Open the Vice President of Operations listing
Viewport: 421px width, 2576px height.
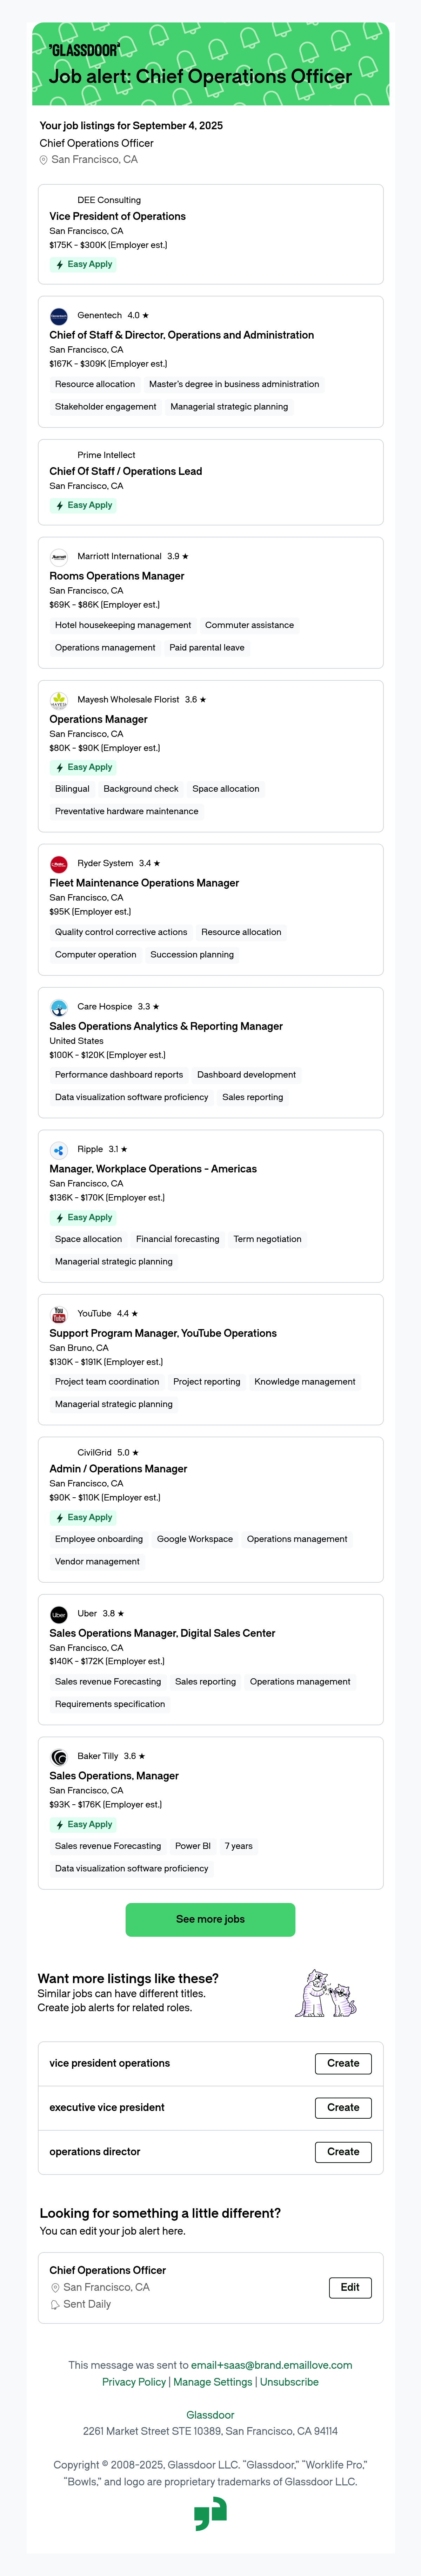click(x=117, y=216)
